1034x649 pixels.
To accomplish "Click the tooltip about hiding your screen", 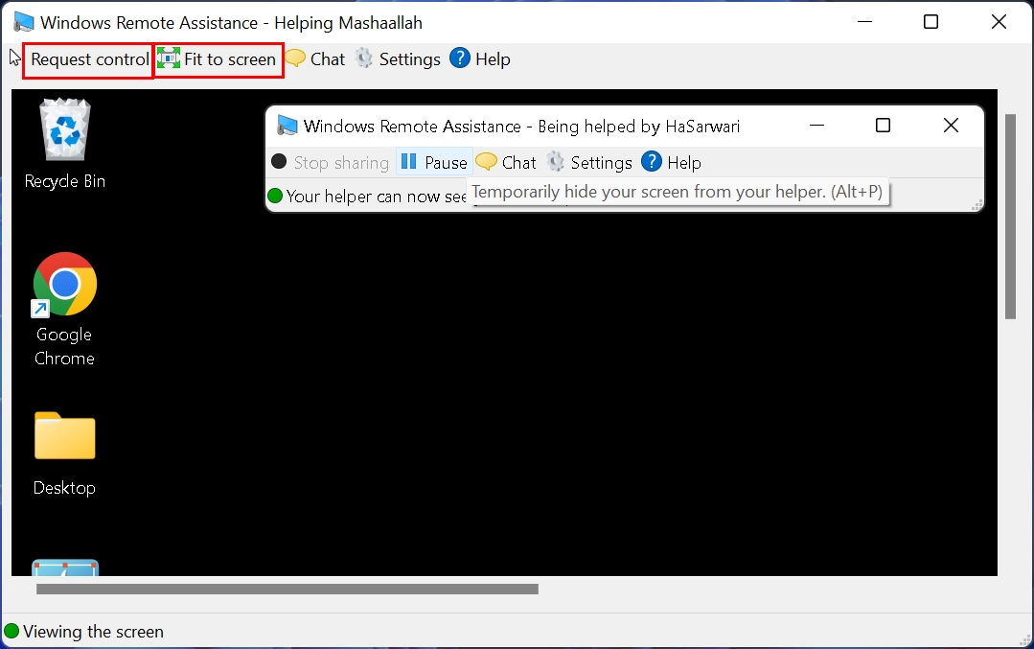I will point(679,192).
